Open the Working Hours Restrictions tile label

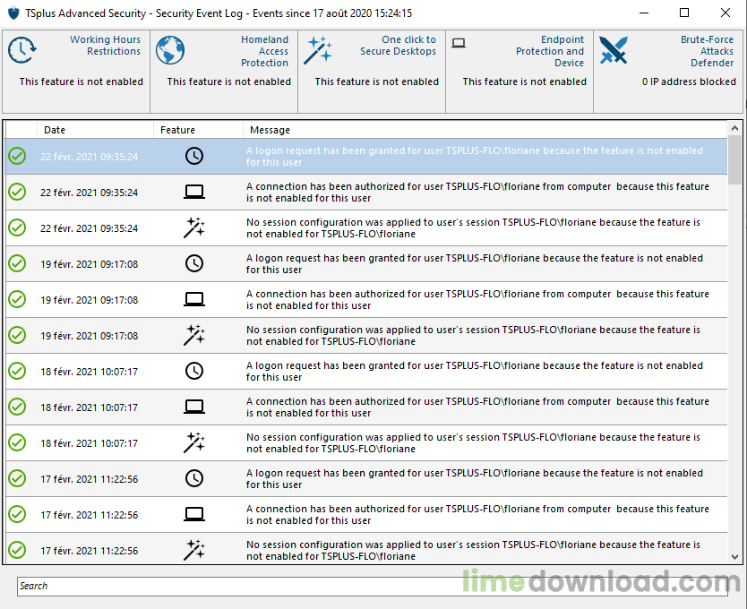coord(105,46)
